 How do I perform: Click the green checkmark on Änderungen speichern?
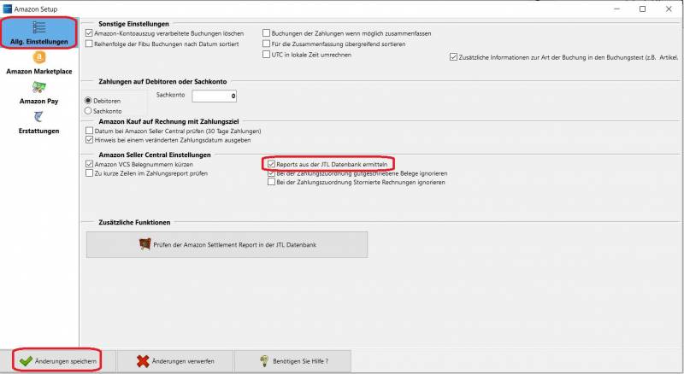[x=26, y=361]
